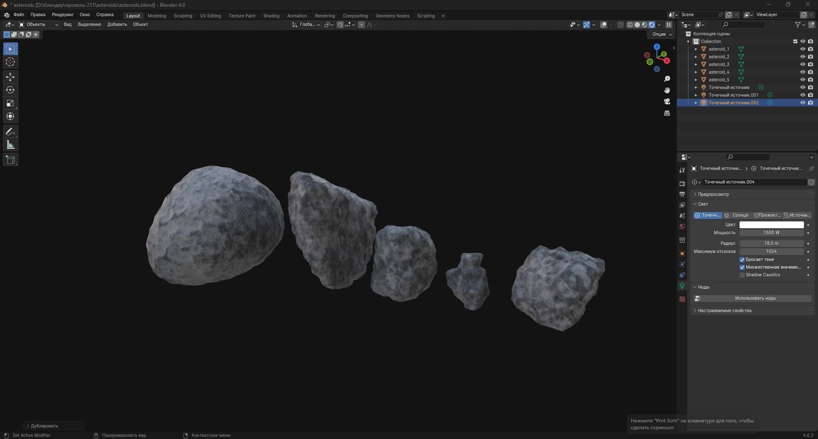Hide Точечный источник.001 in viewport

tap(803, 95)
